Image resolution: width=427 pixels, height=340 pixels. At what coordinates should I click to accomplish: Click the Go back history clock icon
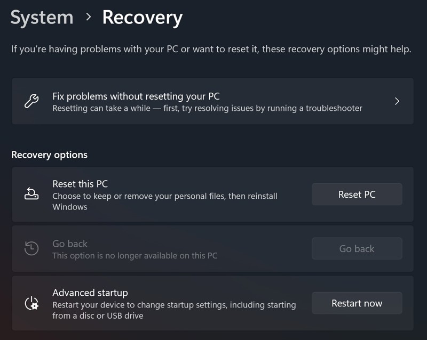pyautogui.click(x=31, y=248)
